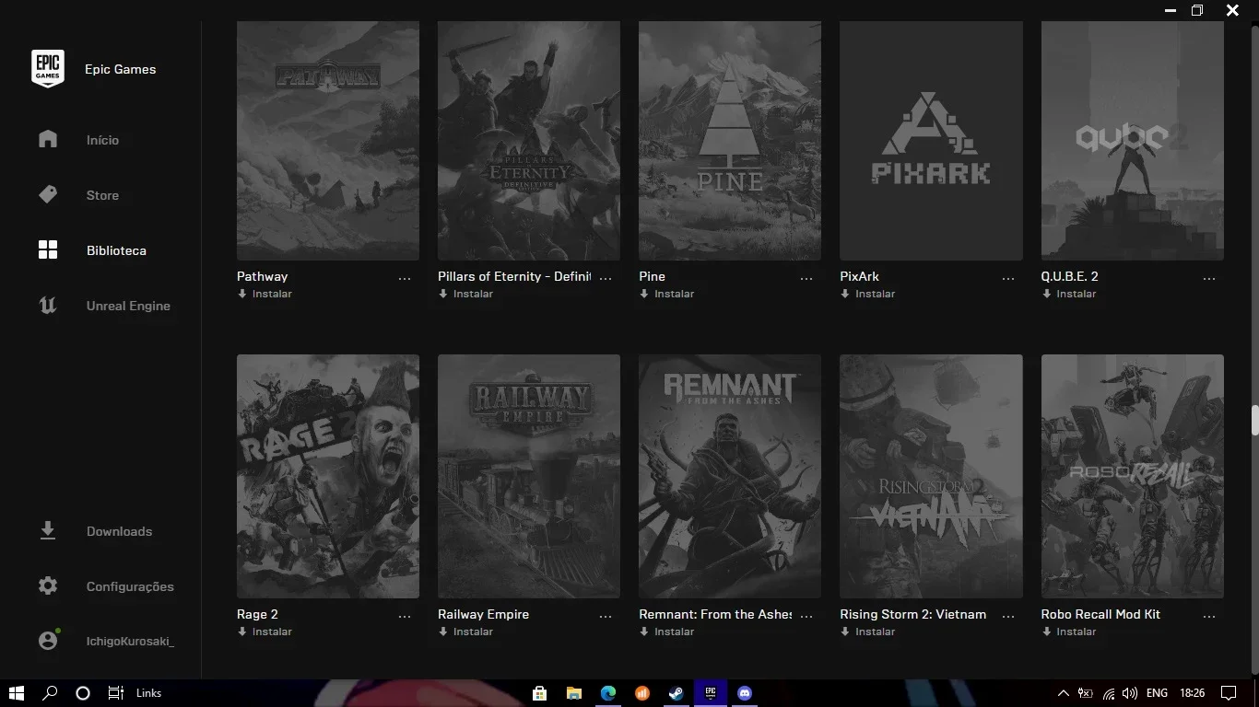This screenshot has width=1259, height=707.
Task: Open the Unreal Engine sidebar icon
Action: [48, 305]
